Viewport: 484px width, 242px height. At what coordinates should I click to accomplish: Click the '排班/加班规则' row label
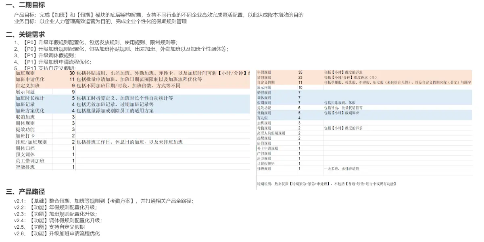pyautogui.click(x=31, y=142)
